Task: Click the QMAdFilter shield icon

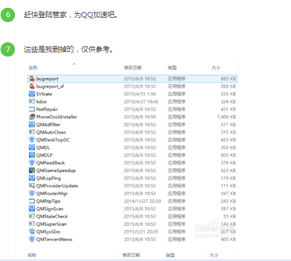Action: tap(32, 125)
